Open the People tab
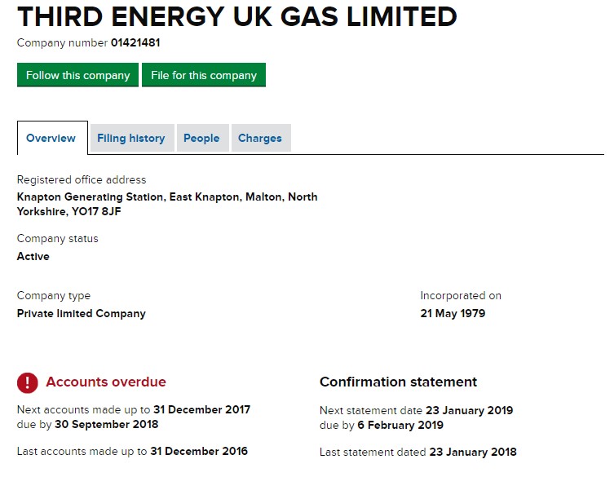 (x=201, y=139)
